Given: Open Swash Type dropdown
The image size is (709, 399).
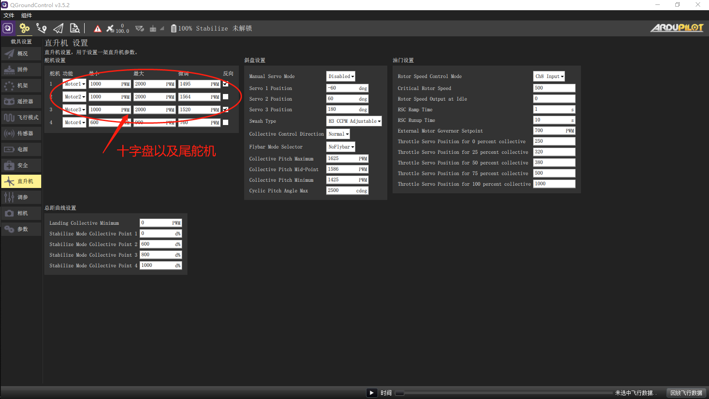Looking at the screenshot, I should pos(354,121).
